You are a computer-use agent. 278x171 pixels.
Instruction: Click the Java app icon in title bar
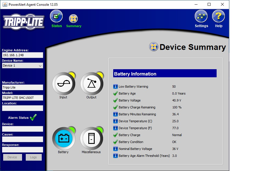[x=5, y=4]
